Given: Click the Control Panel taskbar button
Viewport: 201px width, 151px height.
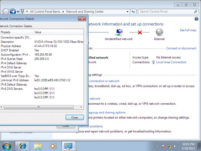Looking at the screenshot, I should pos(68,146).
